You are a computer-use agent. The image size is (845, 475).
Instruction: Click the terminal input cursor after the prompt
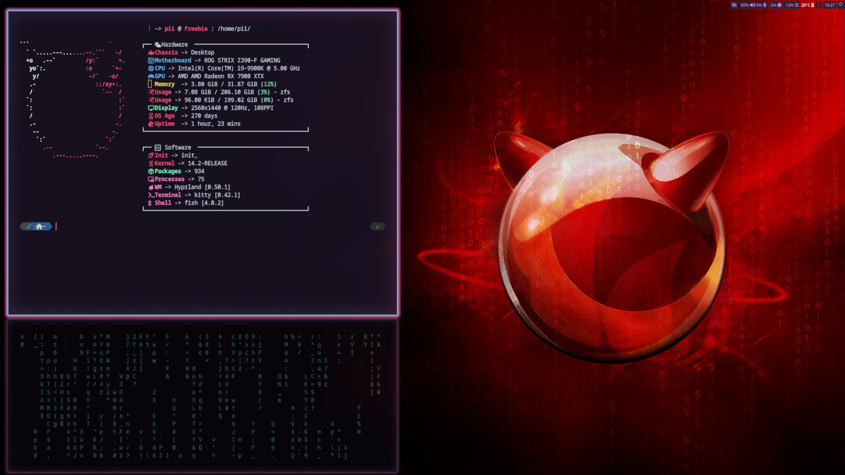(57, 226)
